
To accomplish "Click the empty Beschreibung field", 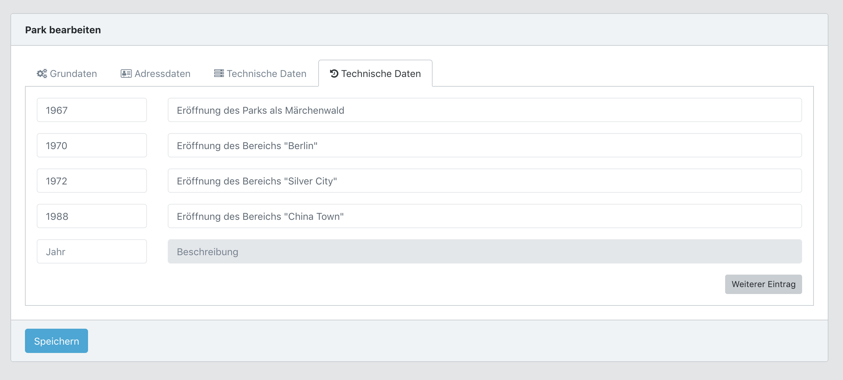I will pos(485,252).
